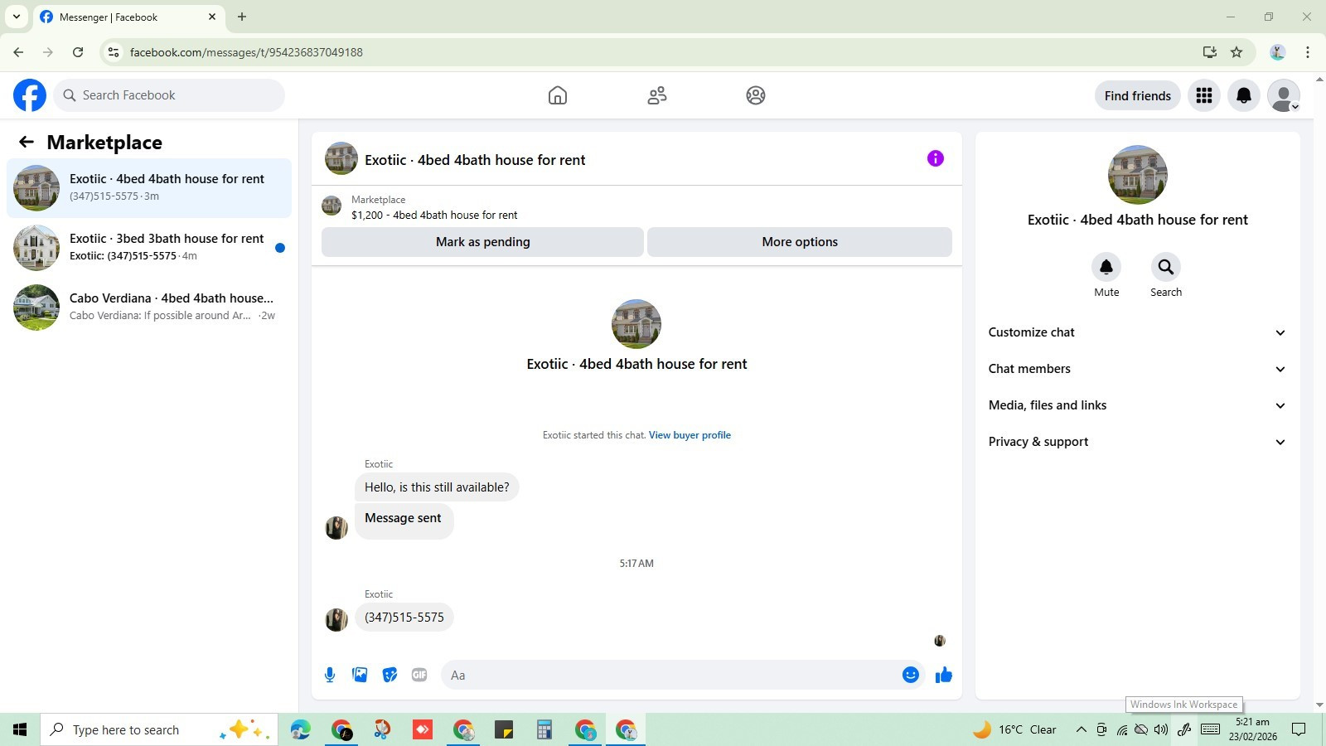1326x746 pixels.
Task: Open Chrome three-dot menu
Action: pos(1308,52)
